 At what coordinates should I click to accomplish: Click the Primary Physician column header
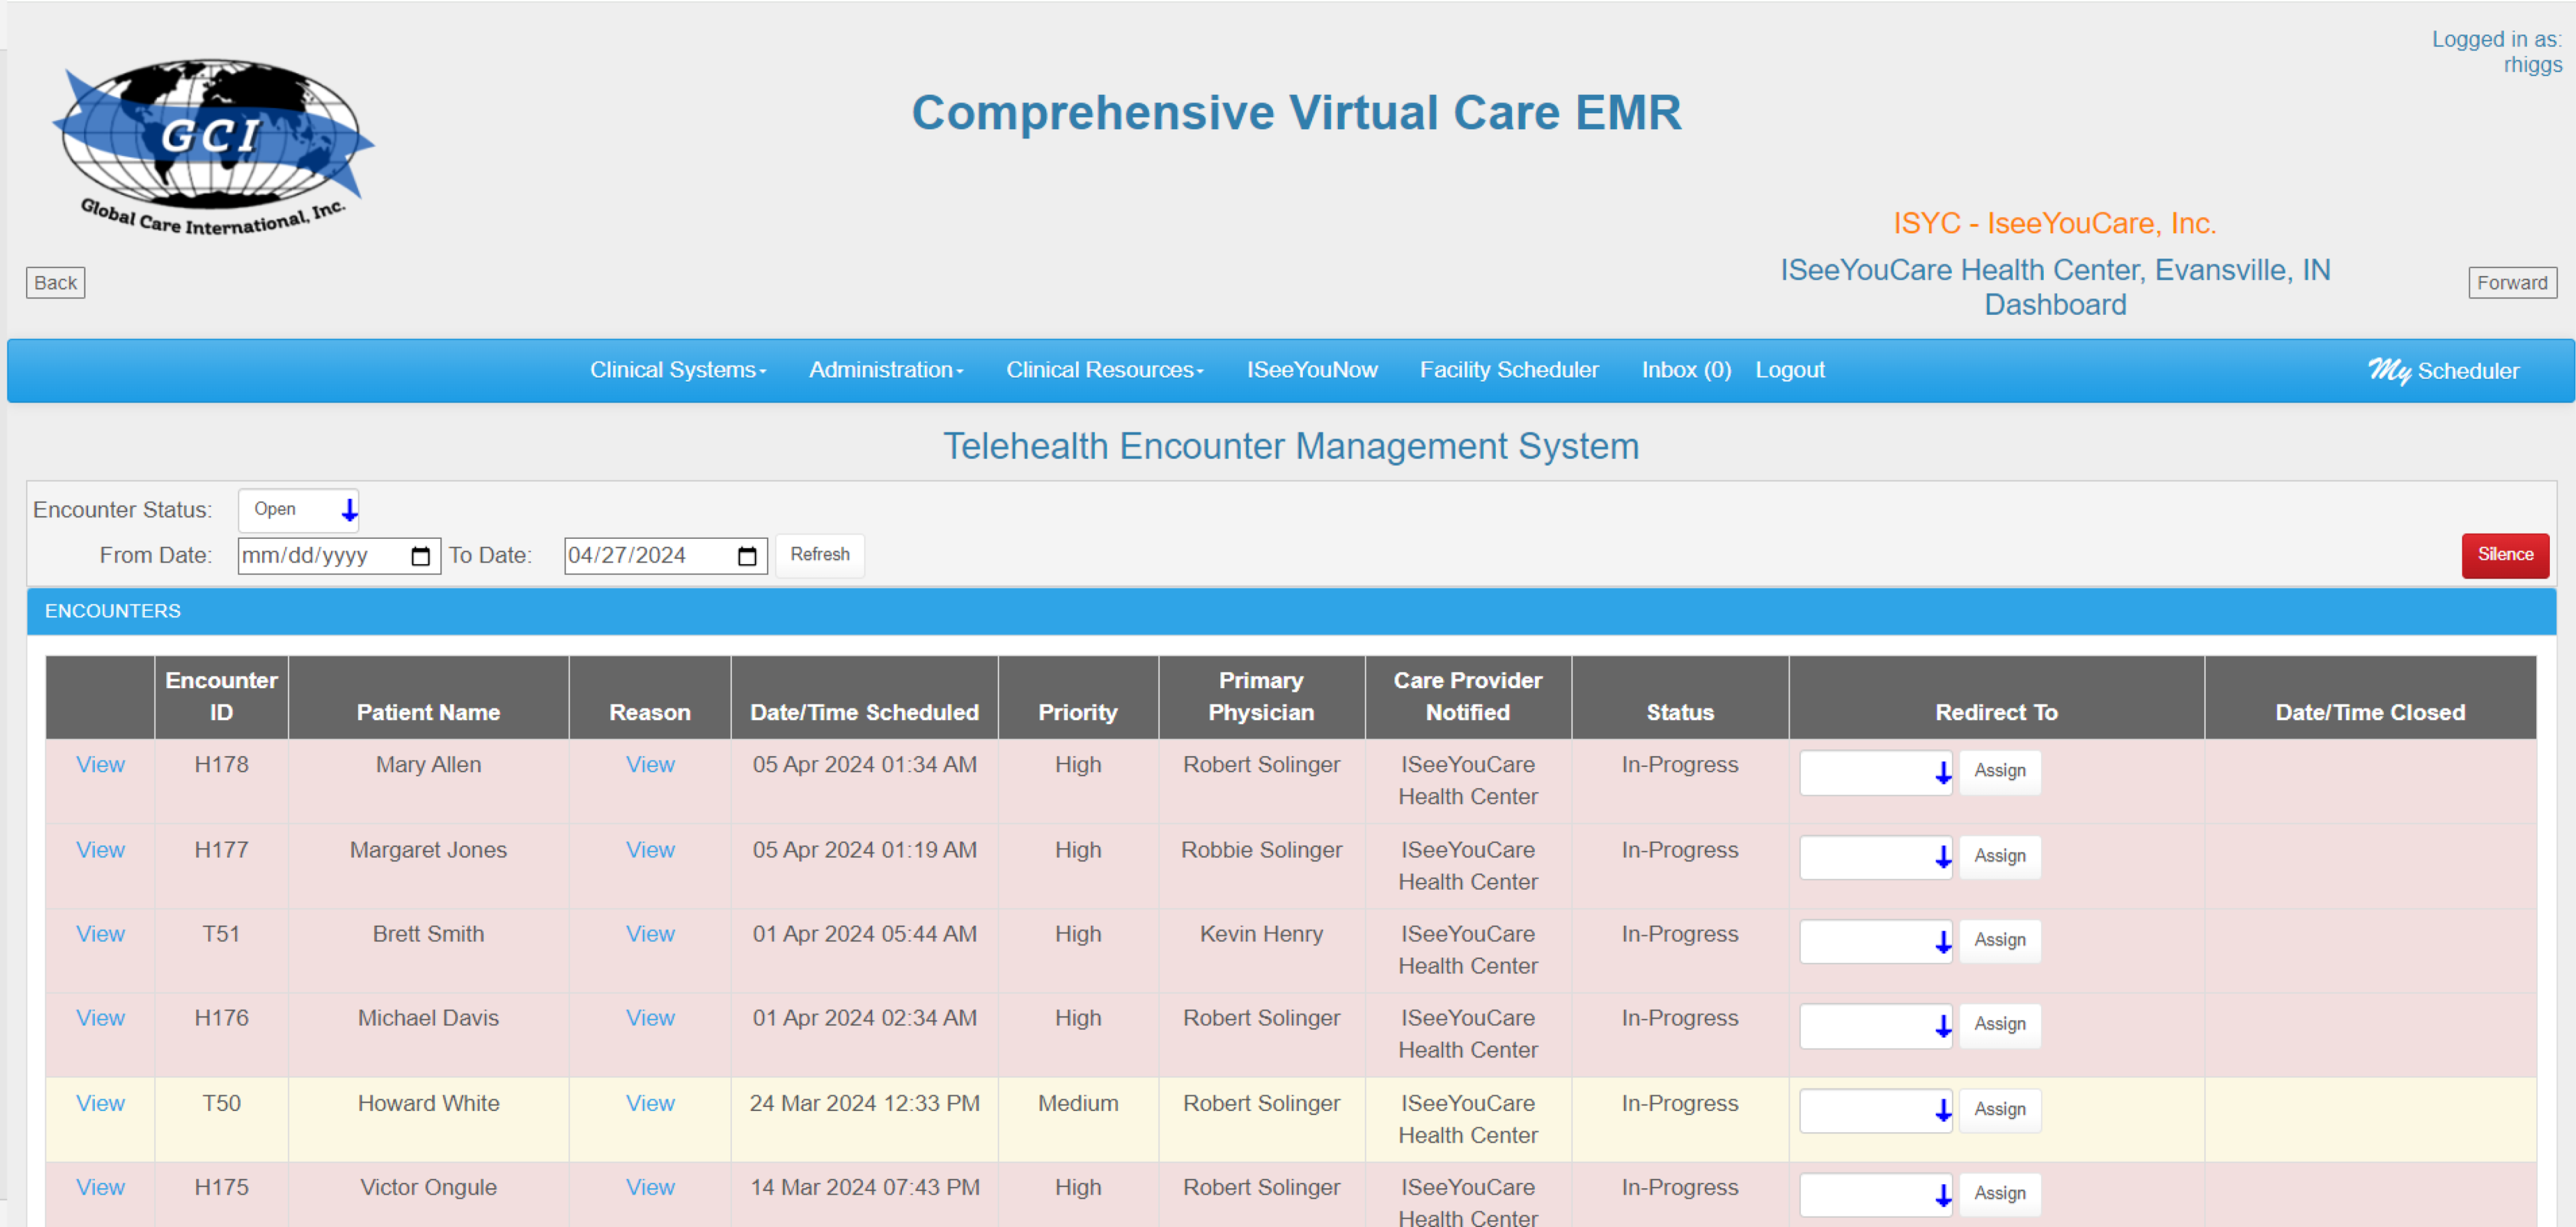(x=1261, y=697)
